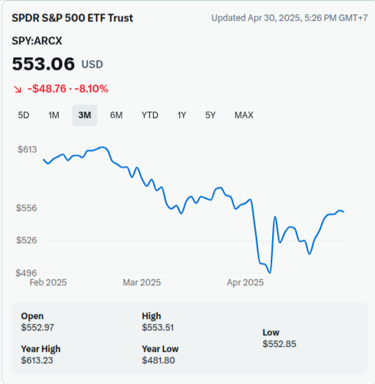Click the Apr 2025 axis label
The image size is (375, 384).
tap(245, 282)
